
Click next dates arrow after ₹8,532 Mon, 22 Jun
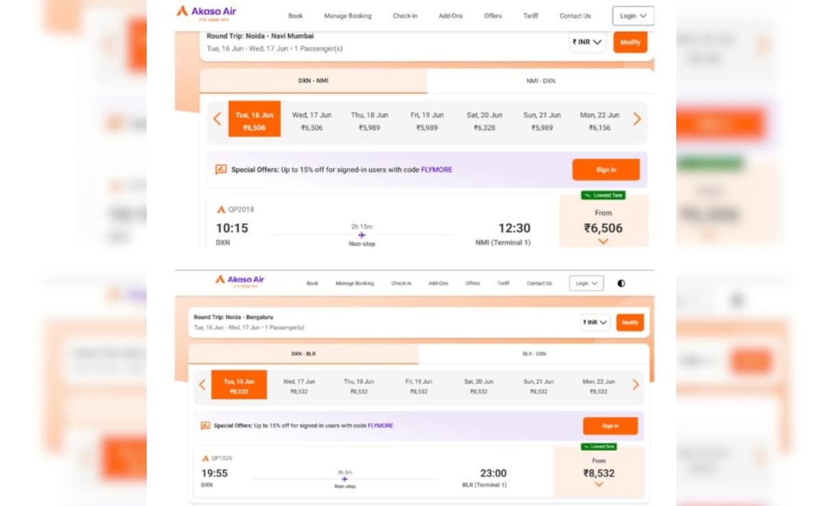pos(636,385)
